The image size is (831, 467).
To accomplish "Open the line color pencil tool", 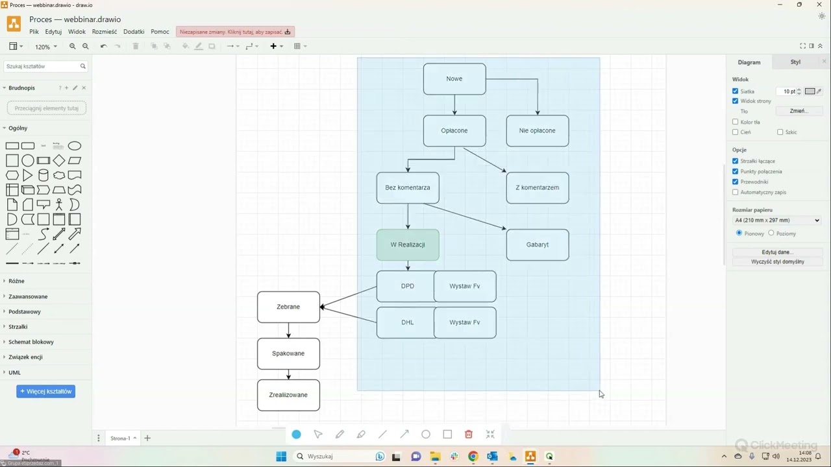I will click(x=199, y=46).
